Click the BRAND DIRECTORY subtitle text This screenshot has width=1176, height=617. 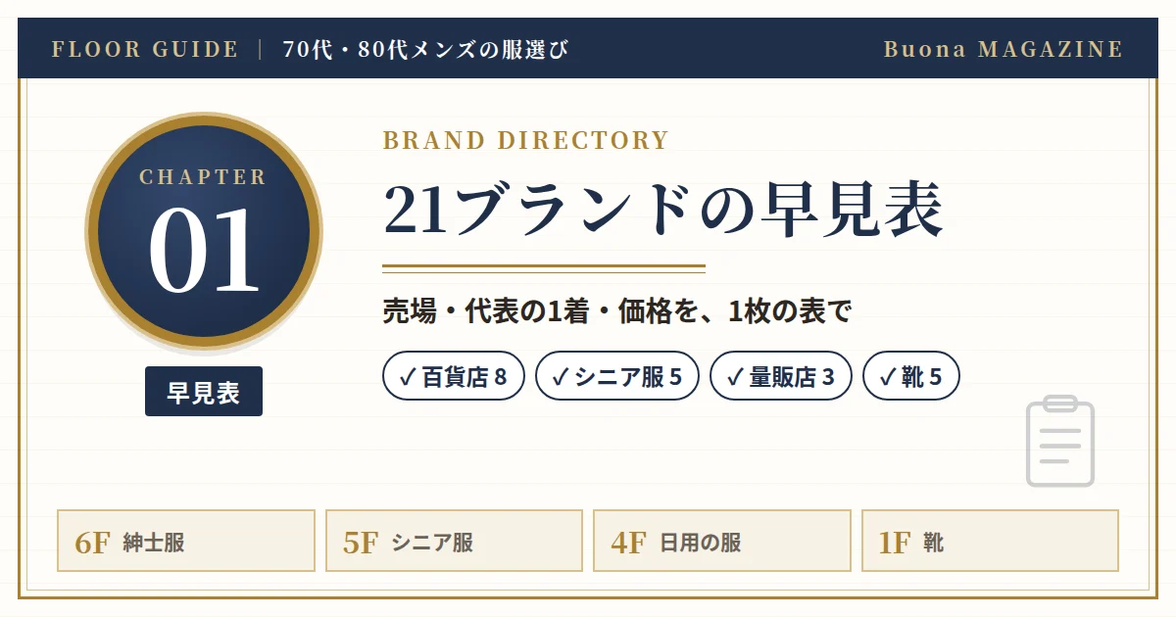click(525, 140)
